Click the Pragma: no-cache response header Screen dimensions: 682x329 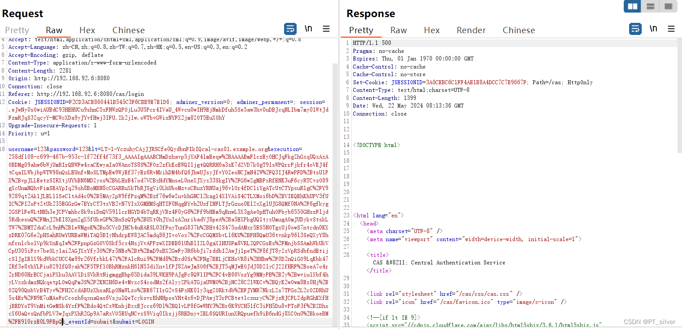(378, 51)
